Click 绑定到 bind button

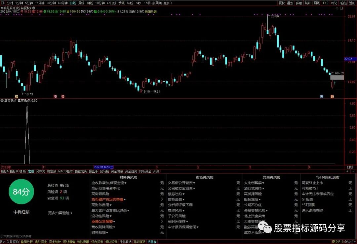tap(52, 171)
